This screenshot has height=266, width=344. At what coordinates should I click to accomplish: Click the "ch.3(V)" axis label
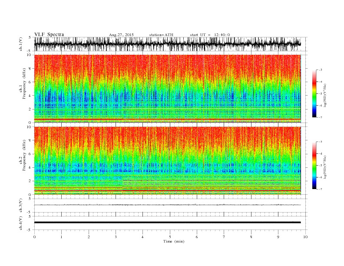click(21, 206)
